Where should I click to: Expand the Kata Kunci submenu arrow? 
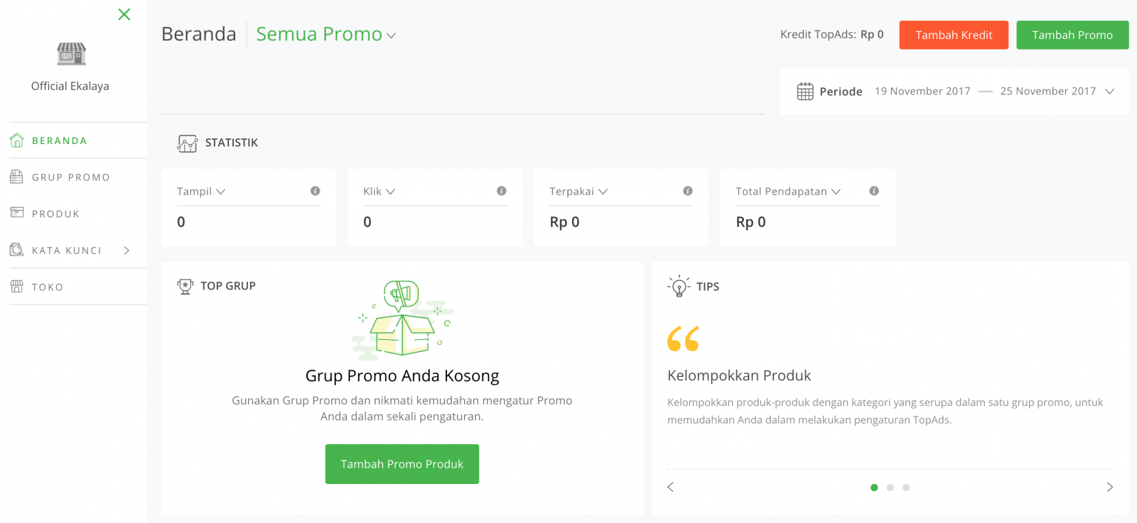pyautogui.click(x=126, y=250)
